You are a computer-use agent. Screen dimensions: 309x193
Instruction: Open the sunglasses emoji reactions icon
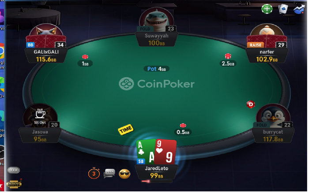tap(124, 174)
